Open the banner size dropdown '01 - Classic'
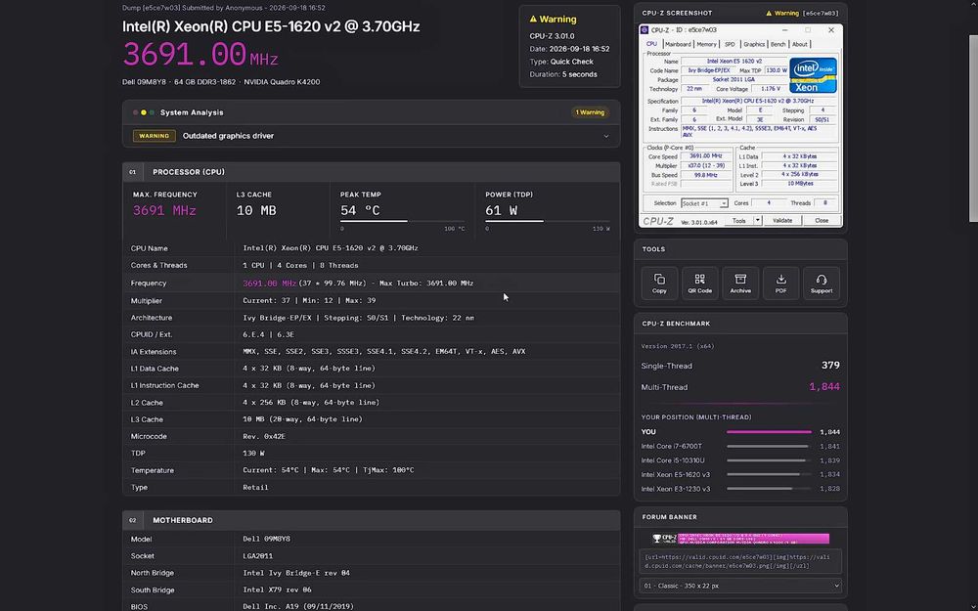The height and width of the screenshot is (611, 978). (740, 586)
